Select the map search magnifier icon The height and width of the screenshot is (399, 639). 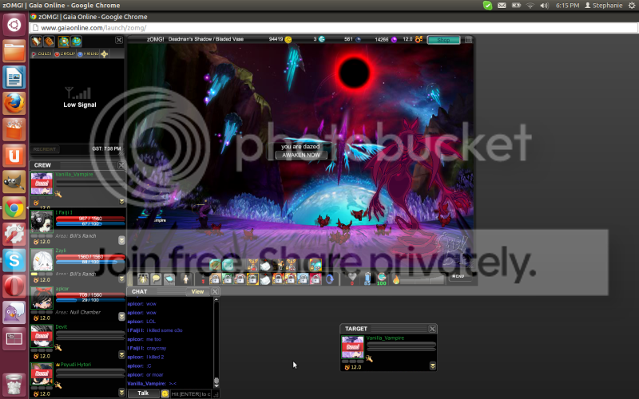tap(64, 41)
